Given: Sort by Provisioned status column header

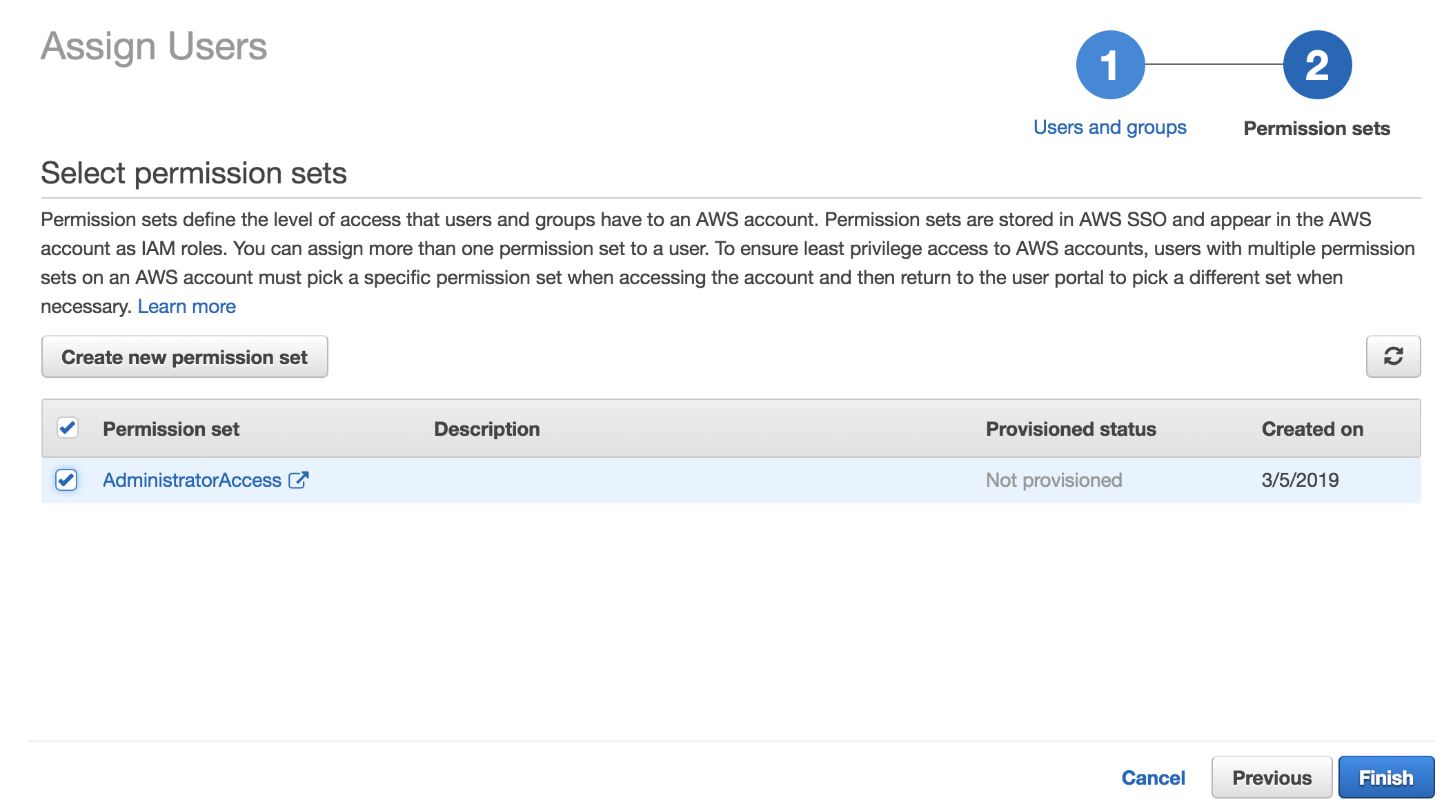Looking at the screenshot, I should click(1071, 429).
